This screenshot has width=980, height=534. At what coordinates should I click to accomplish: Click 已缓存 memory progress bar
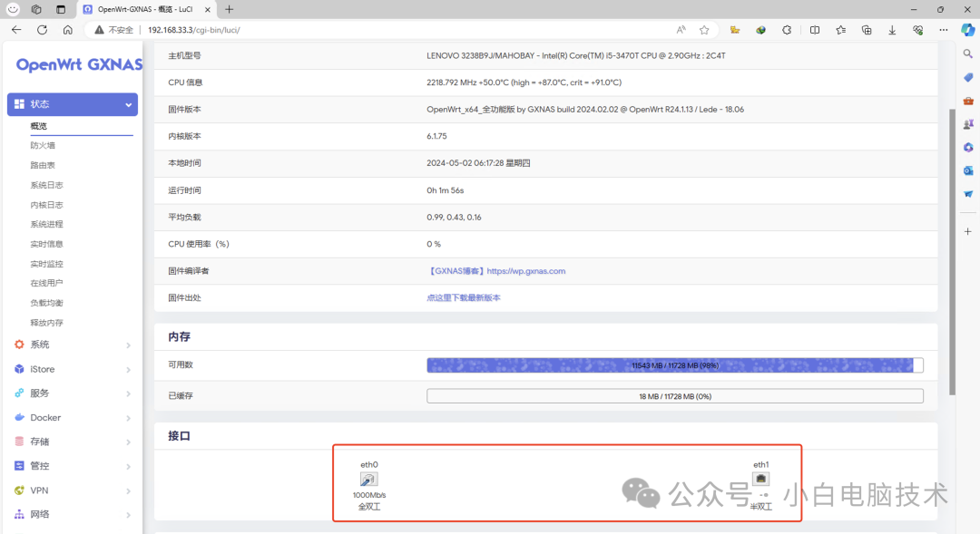[x=675, y=396]
